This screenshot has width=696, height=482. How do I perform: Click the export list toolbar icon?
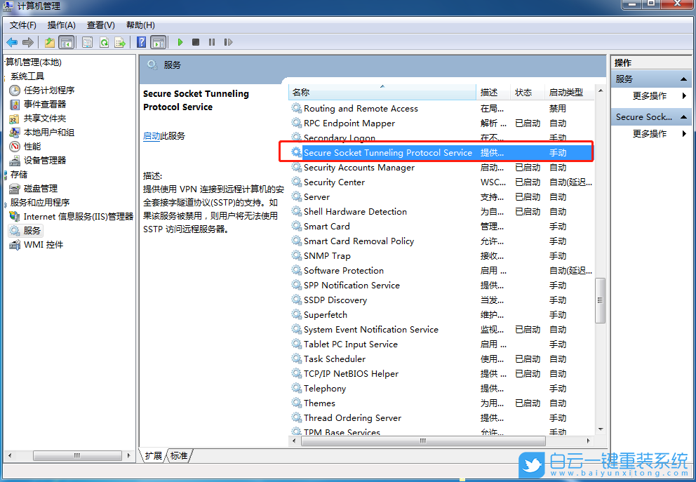coord(119,42)
